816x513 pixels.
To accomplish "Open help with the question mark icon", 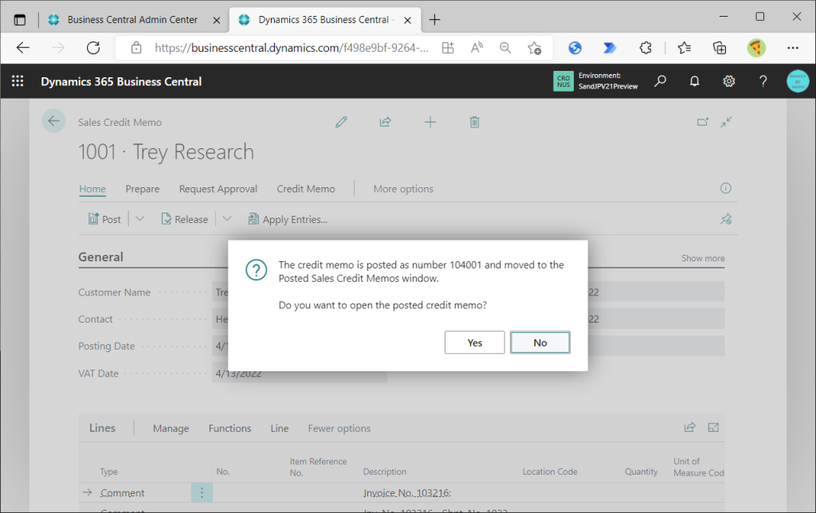I will tap(763, 81).
